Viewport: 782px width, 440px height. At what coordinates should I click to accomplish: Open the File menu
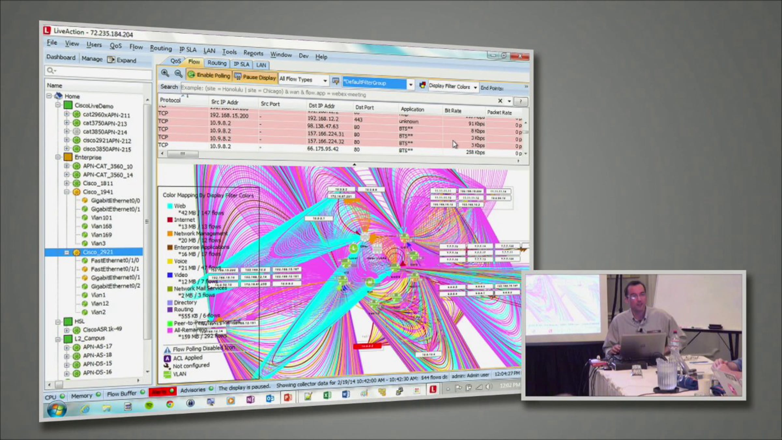pos(52,42)
